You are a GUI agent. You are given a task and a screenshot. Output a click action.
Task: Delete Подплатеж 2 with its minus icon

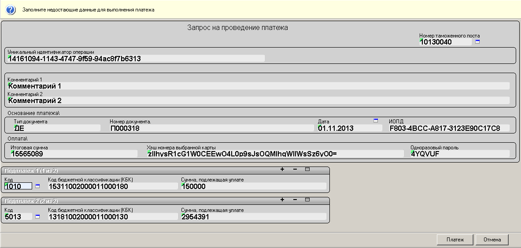coord(295,200)
